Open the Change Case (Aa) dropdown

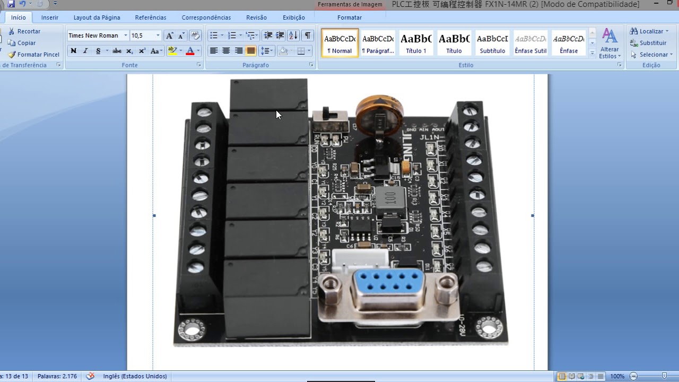pos(156,51)
